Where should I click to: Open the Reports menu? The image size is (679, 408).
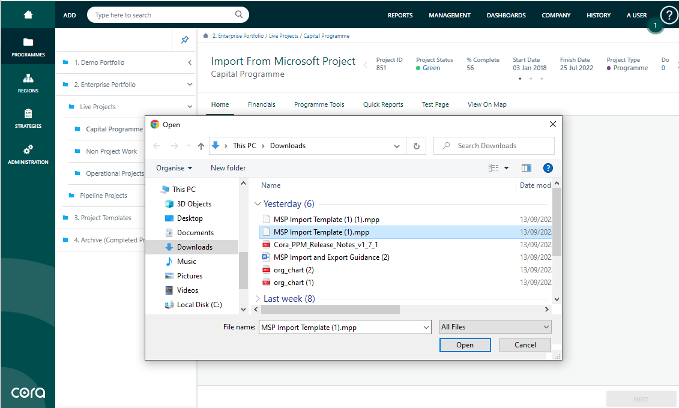pyautogui.click(x=400, y=15)
